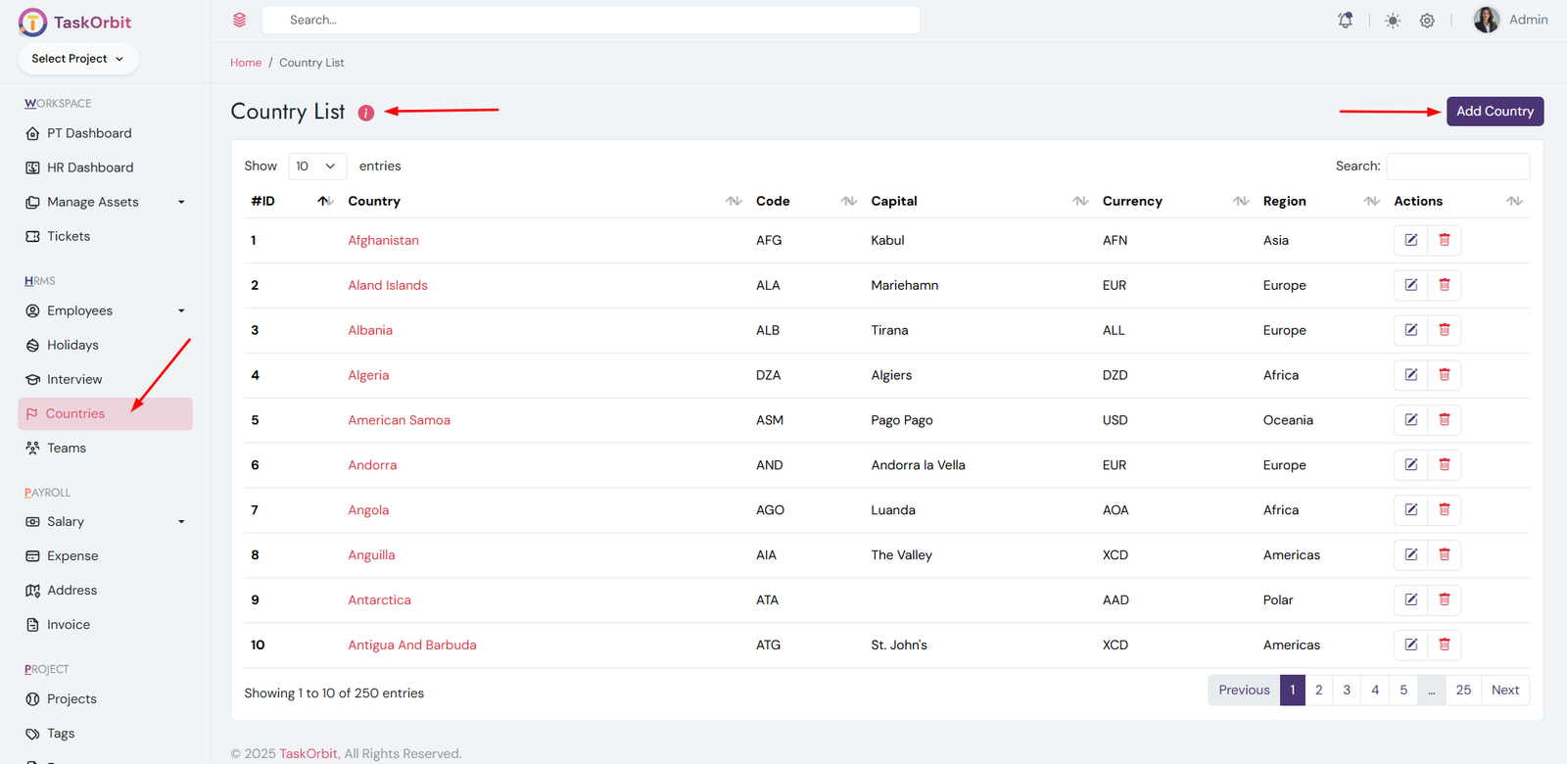The image size is (1567, 764).
Task: Open settings gear icon in header
Action: [x=1427, y=21]
